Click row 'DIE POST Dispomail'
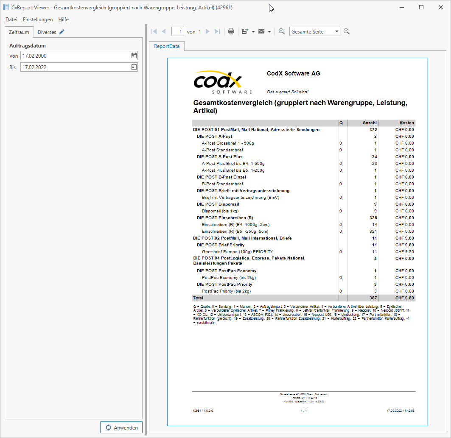This screenshot has width=451, height=438. point(304,204)
